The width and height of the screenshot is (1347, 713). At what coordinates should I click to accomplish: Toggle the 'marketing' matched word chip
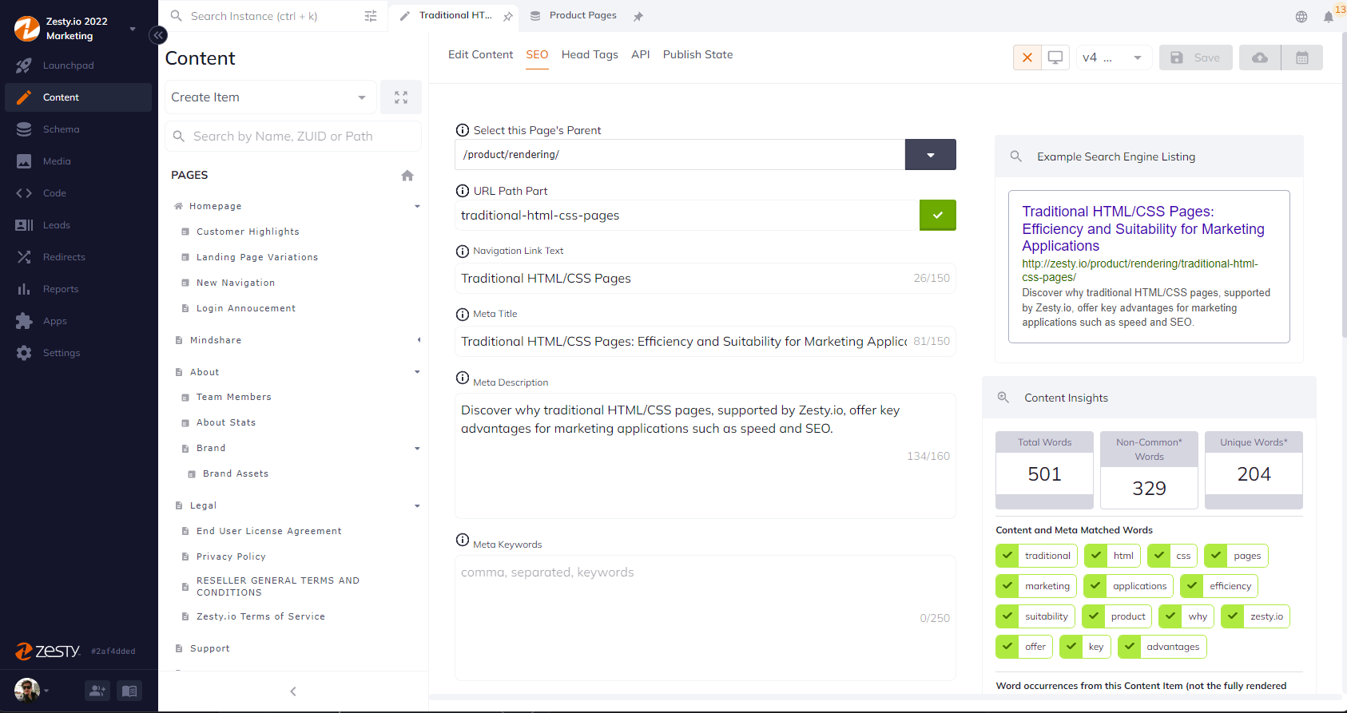(x=1036, y=586)
